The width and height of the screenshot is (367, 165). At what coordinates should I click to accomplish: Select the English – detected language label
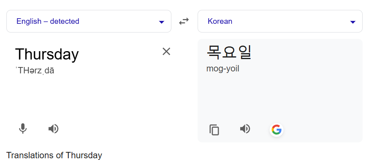(48, 21)
